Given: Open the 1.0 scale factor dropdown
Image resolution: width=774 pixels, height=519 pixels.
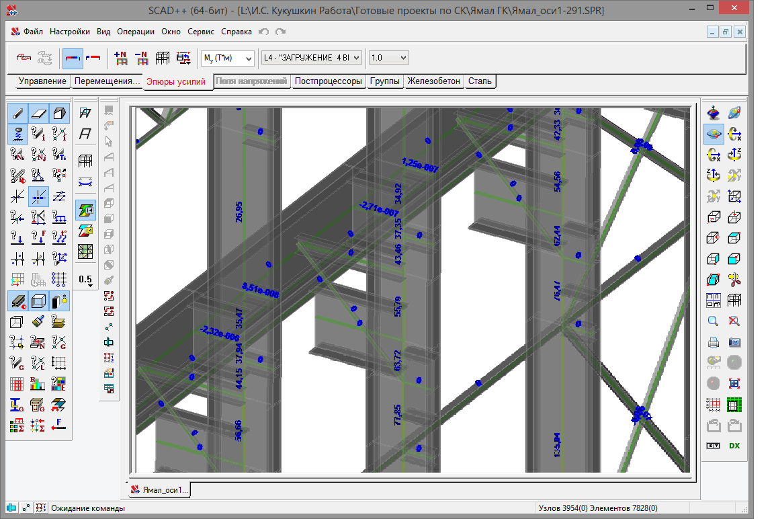Looking at the screenshot, I should click(x=388, y=58).
